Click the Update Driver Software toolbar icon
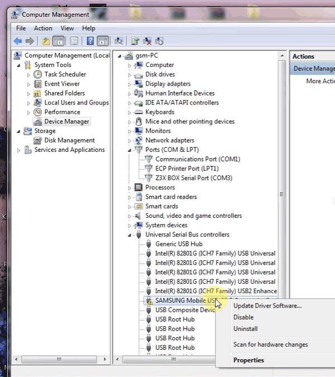335x377 pixels. coord(135,41)
